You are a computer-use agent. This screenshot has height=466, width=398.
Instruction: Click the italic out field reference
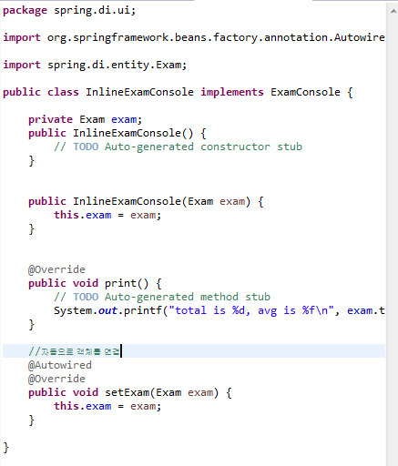coord(107,310)
